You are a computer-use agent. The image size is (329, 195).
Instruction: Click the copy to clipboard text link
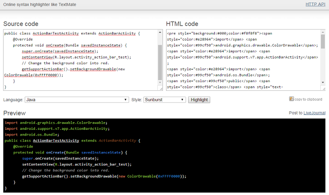pos(308,99)
